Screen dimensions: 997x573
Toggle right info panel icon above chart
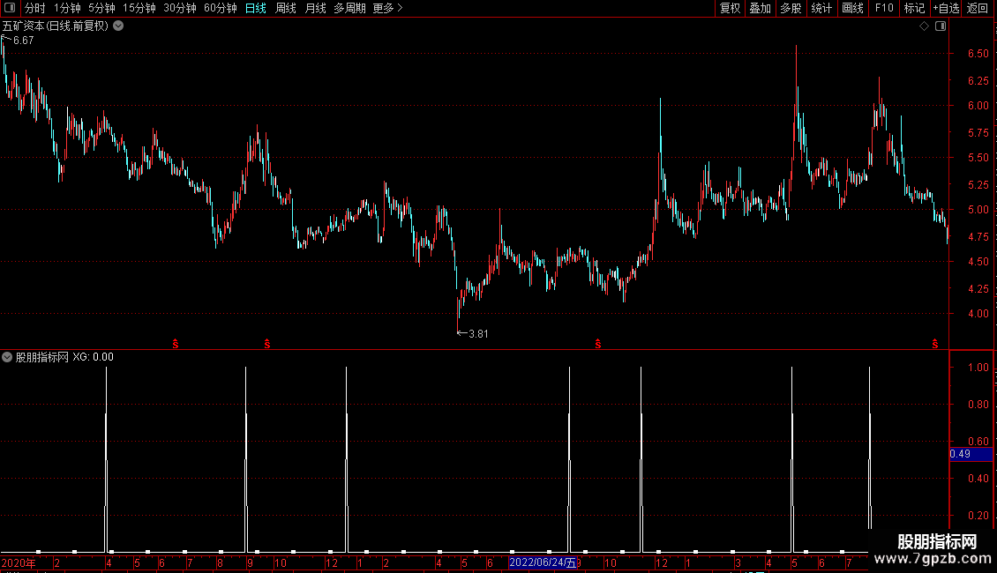tap(941, 26)
